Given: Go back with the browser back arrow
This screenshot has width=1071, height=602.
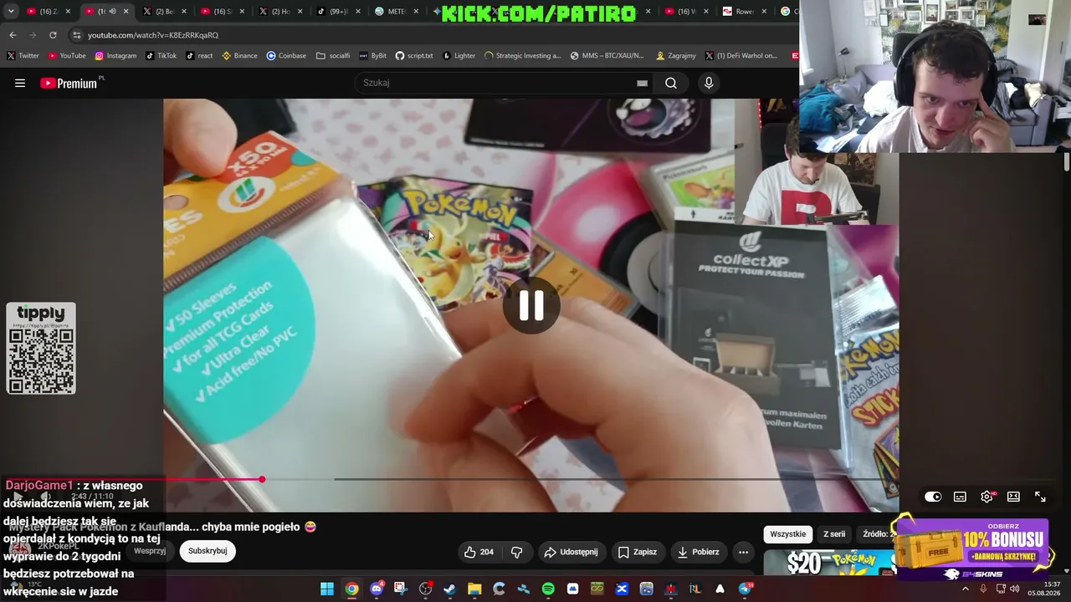Looking at the screenshot, I should point(13,35).
